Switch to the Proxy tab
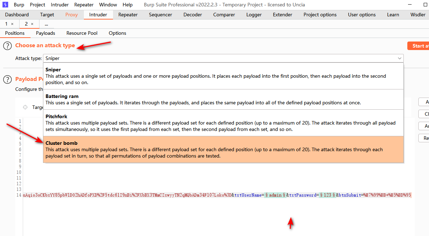Image resolution: width=429 pixels, height=236 pixels. click(x=71, y=15)
